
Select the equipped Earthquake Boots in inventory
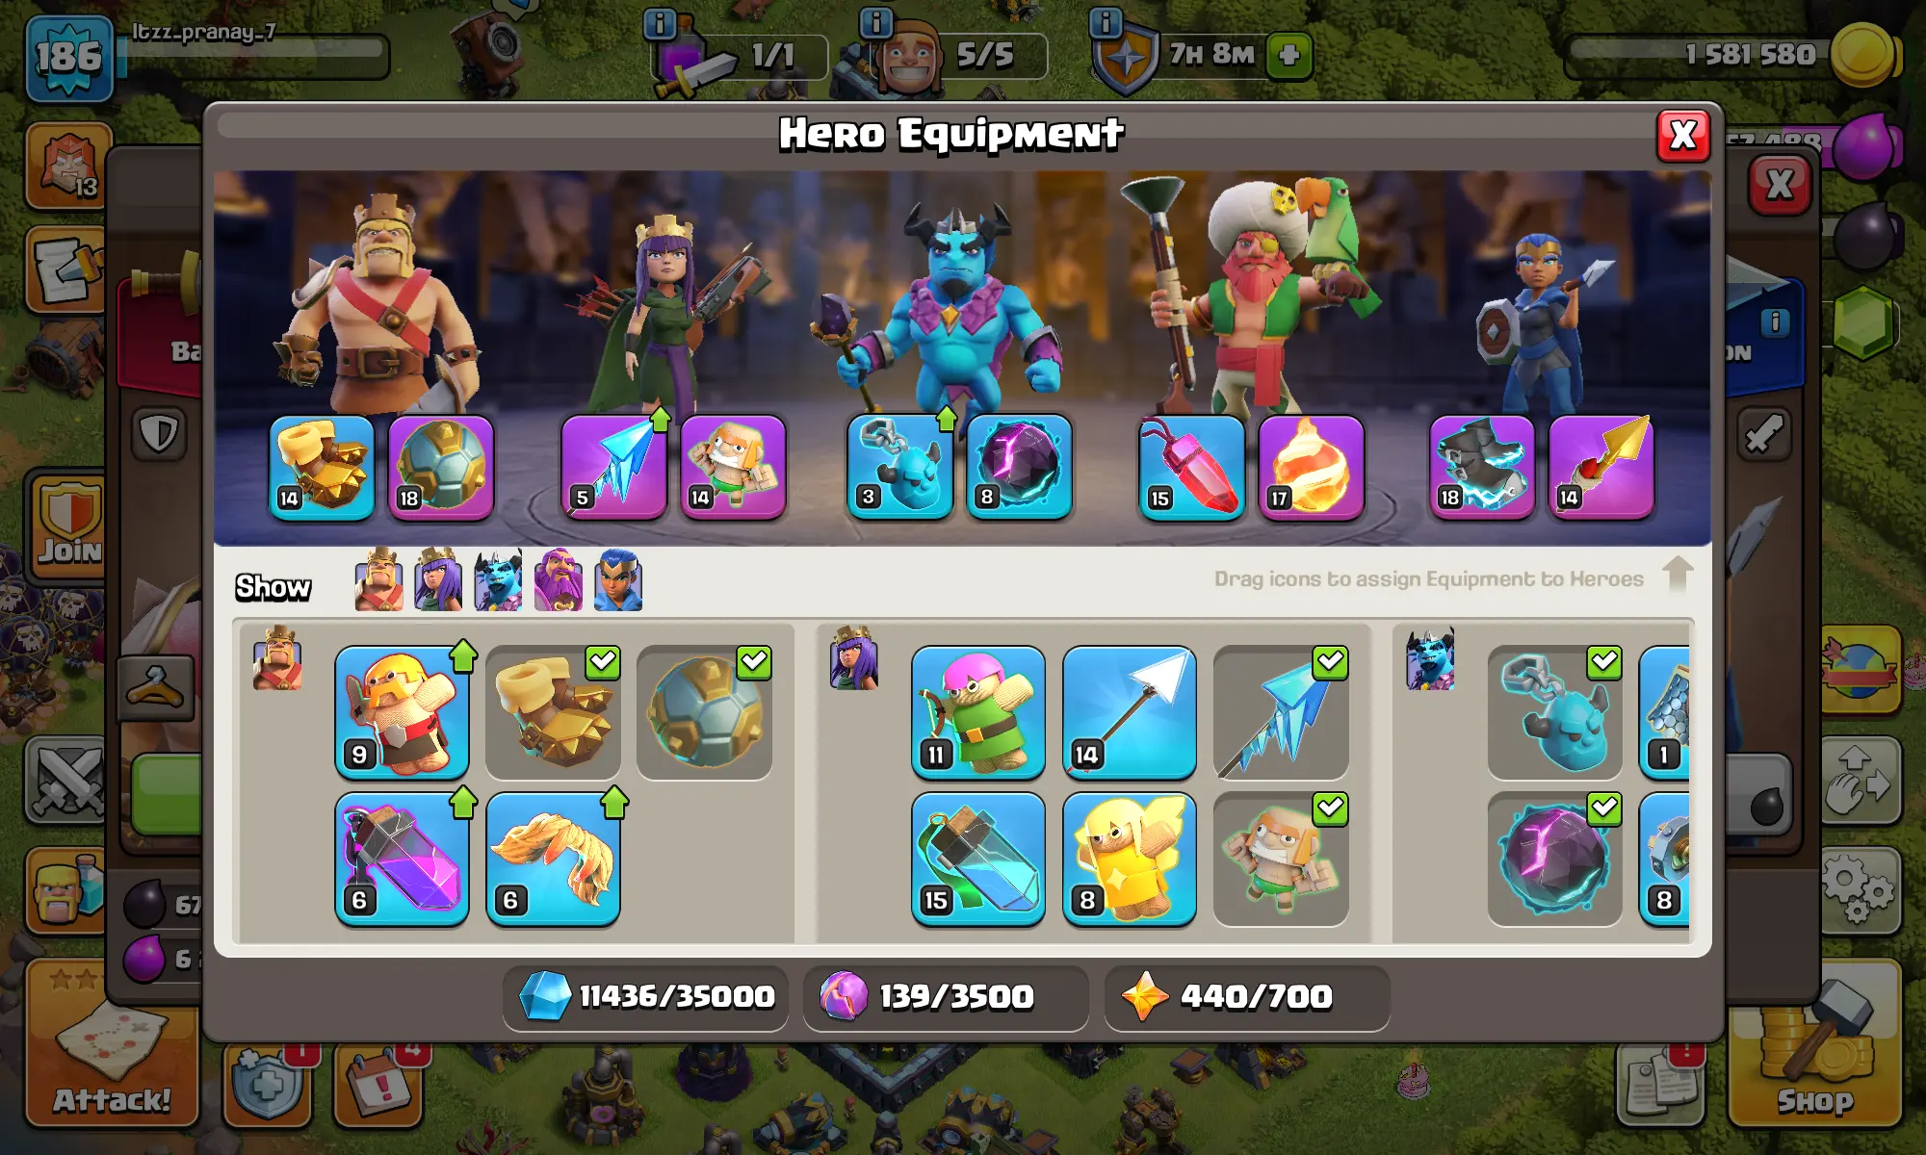pyautogui.click(x=553, y=711)
